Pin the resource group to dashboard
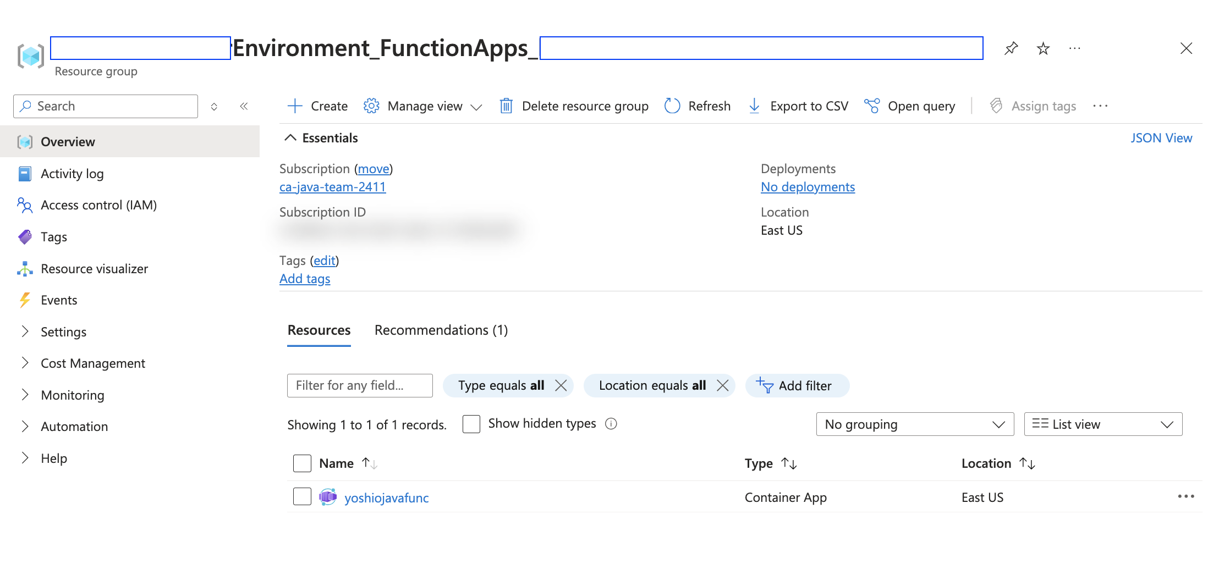Viewport: 1208px width, 564px height. point(1011,48)
